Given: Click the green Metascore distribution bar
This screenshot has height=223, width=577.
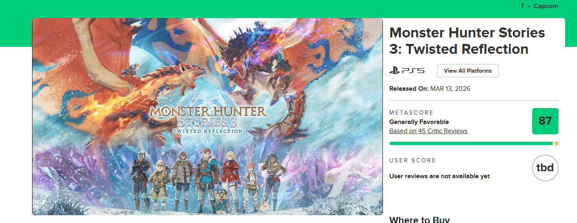Looking at the screenshot, I should pos(470,143).
